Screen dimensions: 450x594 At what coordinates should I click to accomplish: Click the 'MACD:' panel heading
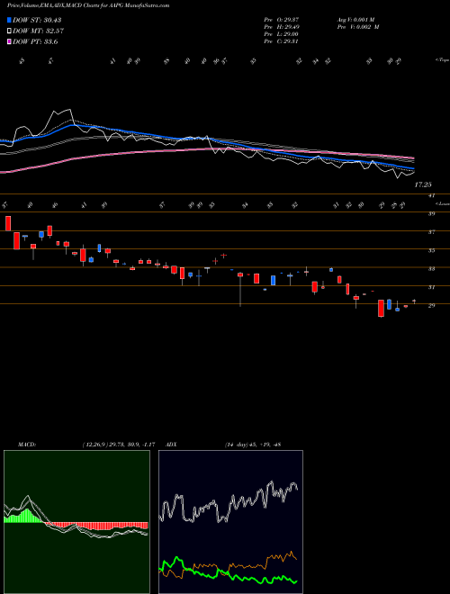pyautogui.click(x=26, y=445)
